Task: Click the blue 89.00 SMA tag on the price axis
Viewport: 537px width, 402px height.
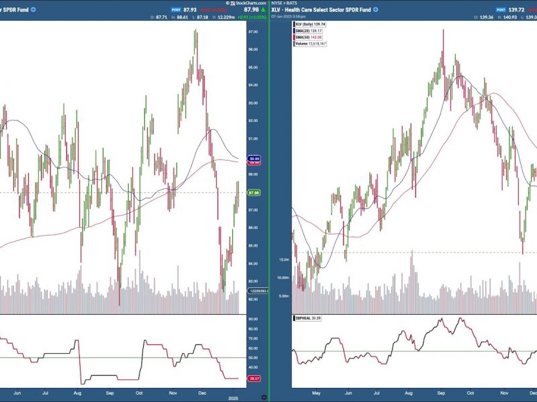Action: (x=254, y=159)
